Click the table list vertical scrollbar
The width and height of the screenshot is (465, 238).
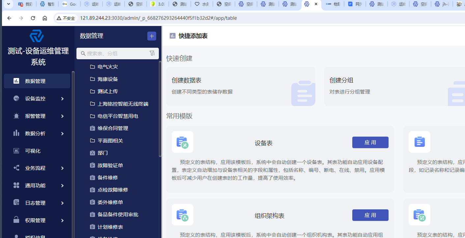coord(160,109)
